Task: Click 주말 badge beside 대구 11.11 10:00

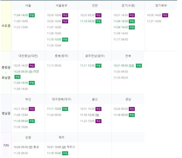Action: 65,109
